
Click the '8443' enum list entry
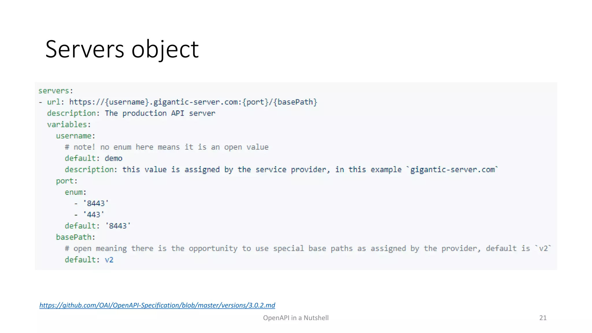pyautogui.click(x=95, y=203)
